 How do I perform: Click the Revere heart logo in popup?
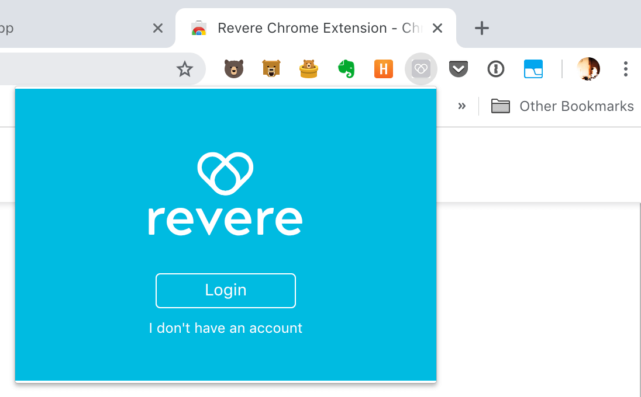(225, 173)
